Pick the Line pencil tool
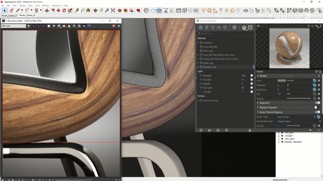 18,10
